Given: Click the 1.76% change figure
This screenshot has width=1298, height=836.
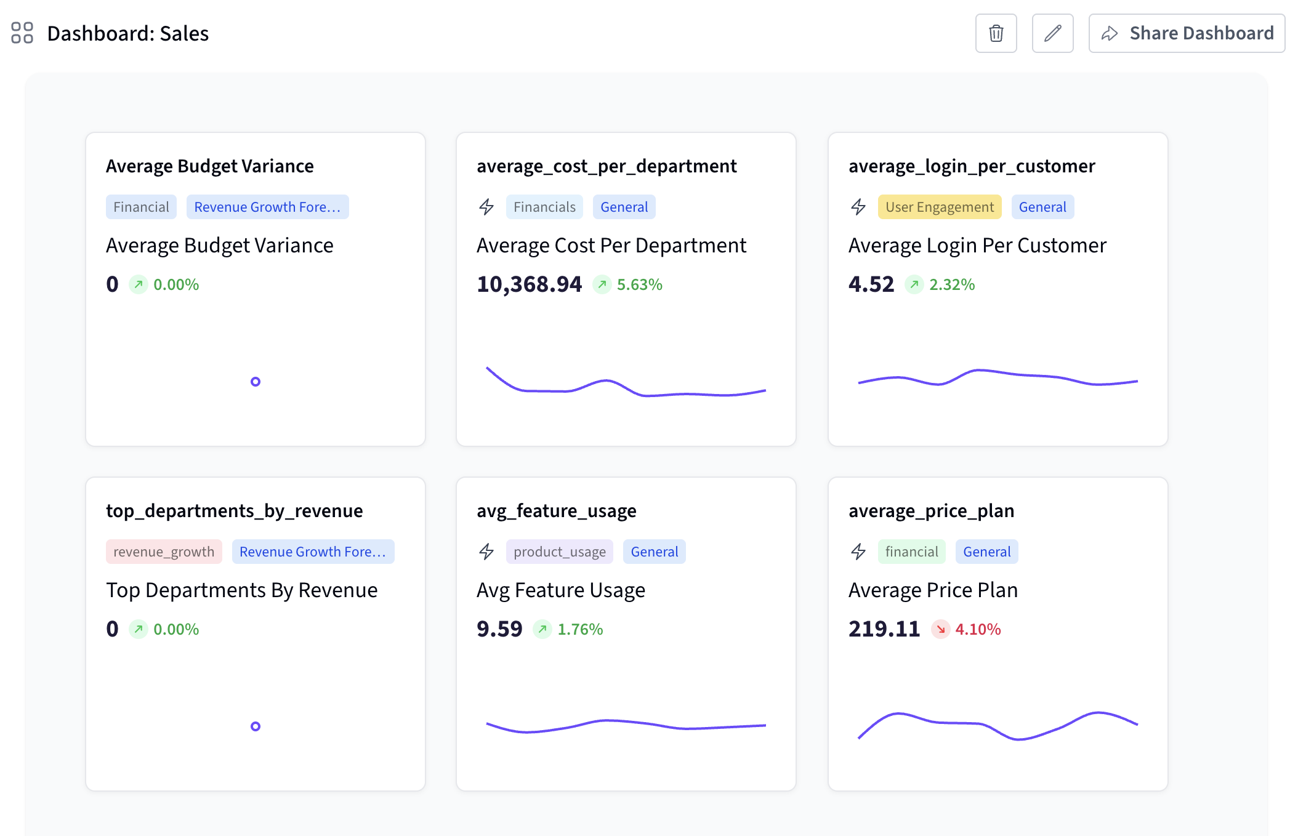Looking at the screenshot, I should pos(580,629).
